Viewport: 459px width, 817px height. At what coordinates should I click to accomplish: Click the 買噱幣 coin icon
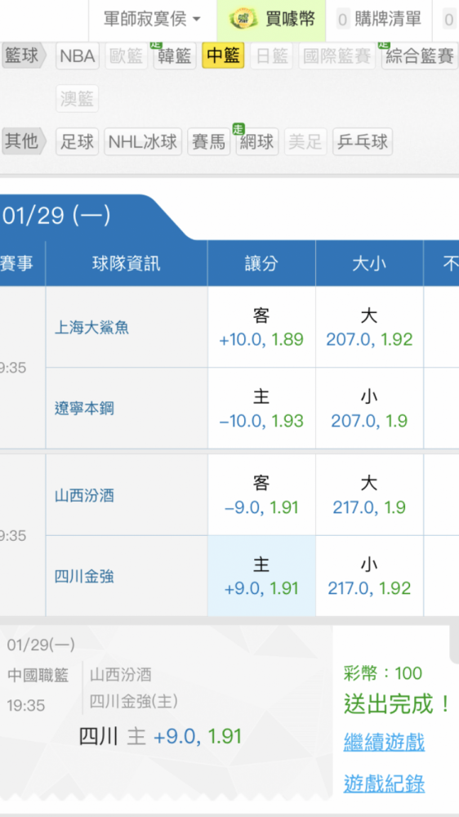[244, 20]
